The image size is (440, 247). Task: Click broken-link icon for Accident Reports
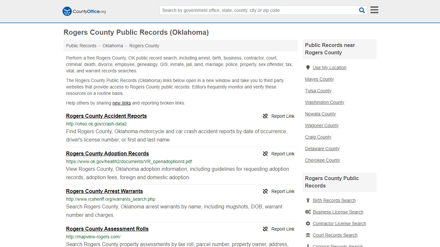pos(265,116)
